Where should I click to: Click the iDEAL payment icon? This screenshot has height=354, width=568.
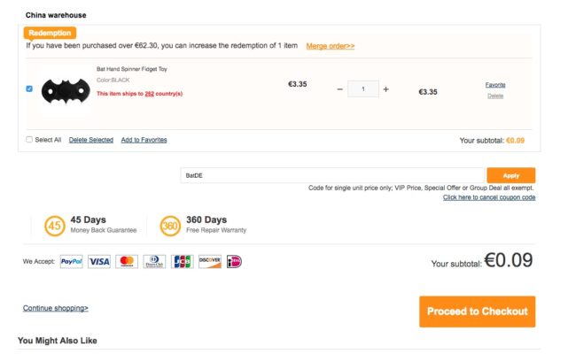pos(234,261)
